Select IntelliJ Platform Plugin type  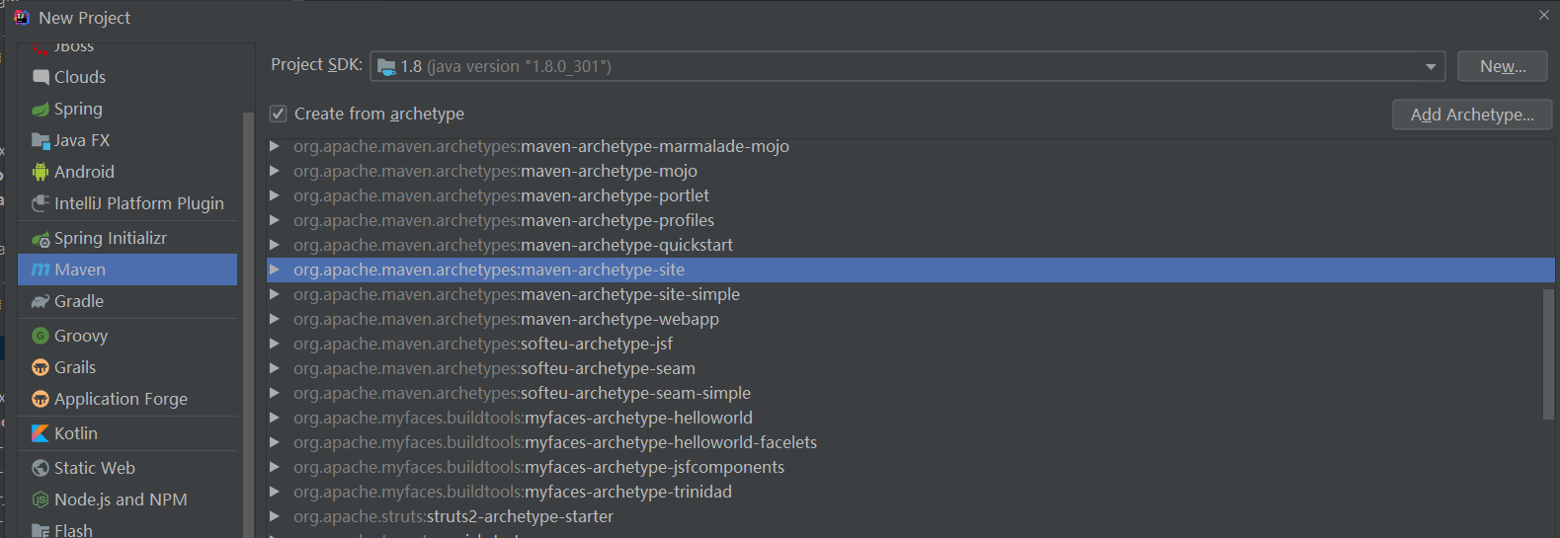pos(127,203)
